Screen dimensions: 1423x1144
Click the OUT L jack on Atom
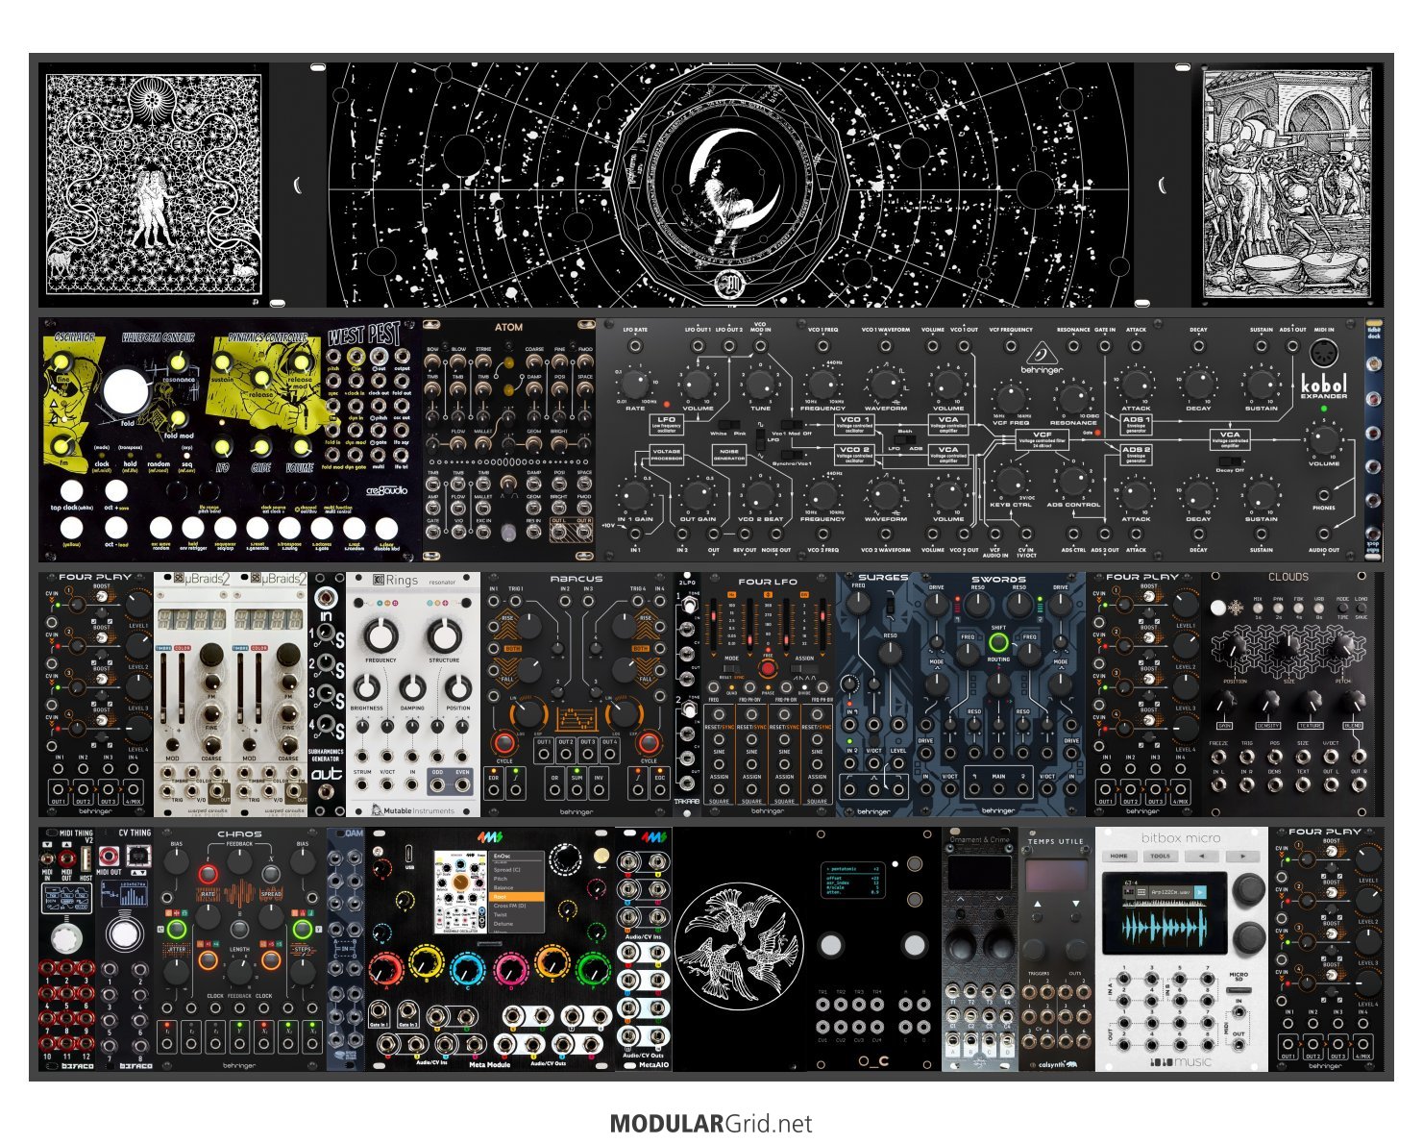(558, 532)
